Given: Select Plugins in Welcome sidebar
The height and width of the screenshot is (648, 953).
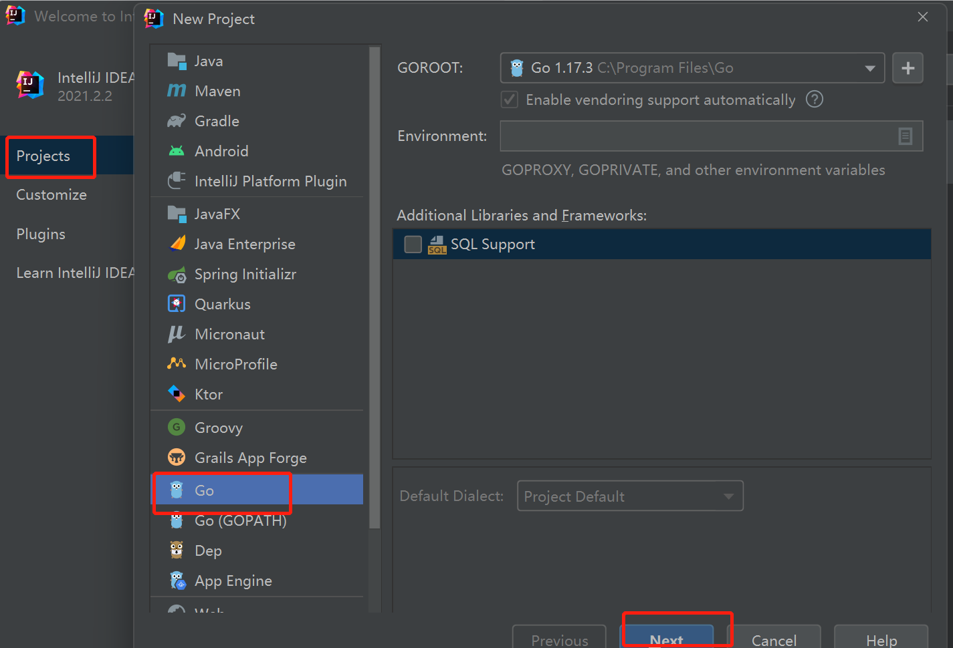Looking at the screenshot, I should (41, 234).
